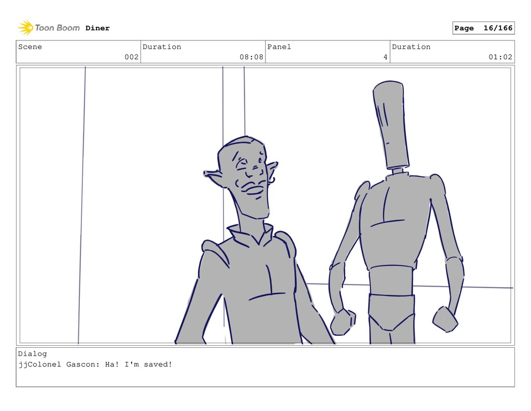Select dialog line 'Ha! I'm saved!'
This screenshot has width=531, height=411.
[x=138, y=364]
